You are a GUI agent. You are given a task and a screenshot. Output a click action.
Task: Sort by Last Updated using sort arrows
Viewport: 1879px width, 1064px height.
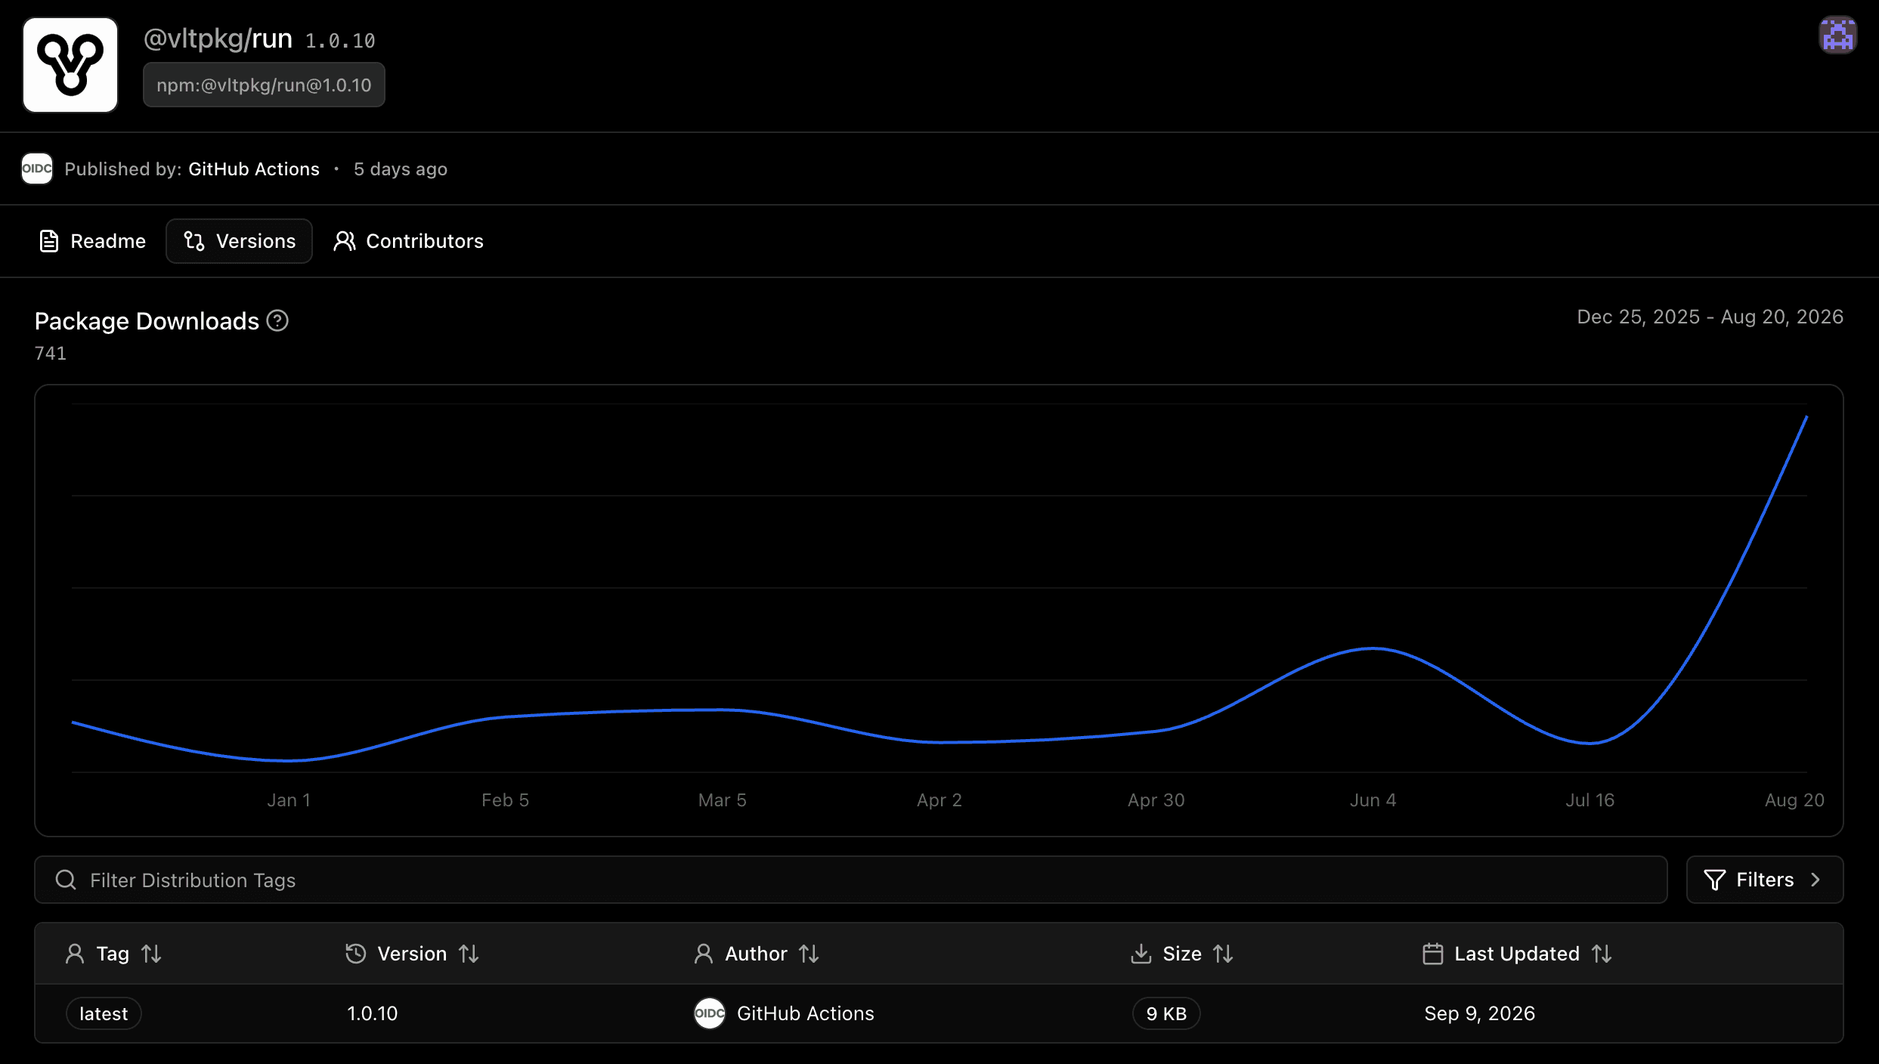(1602, 954)
